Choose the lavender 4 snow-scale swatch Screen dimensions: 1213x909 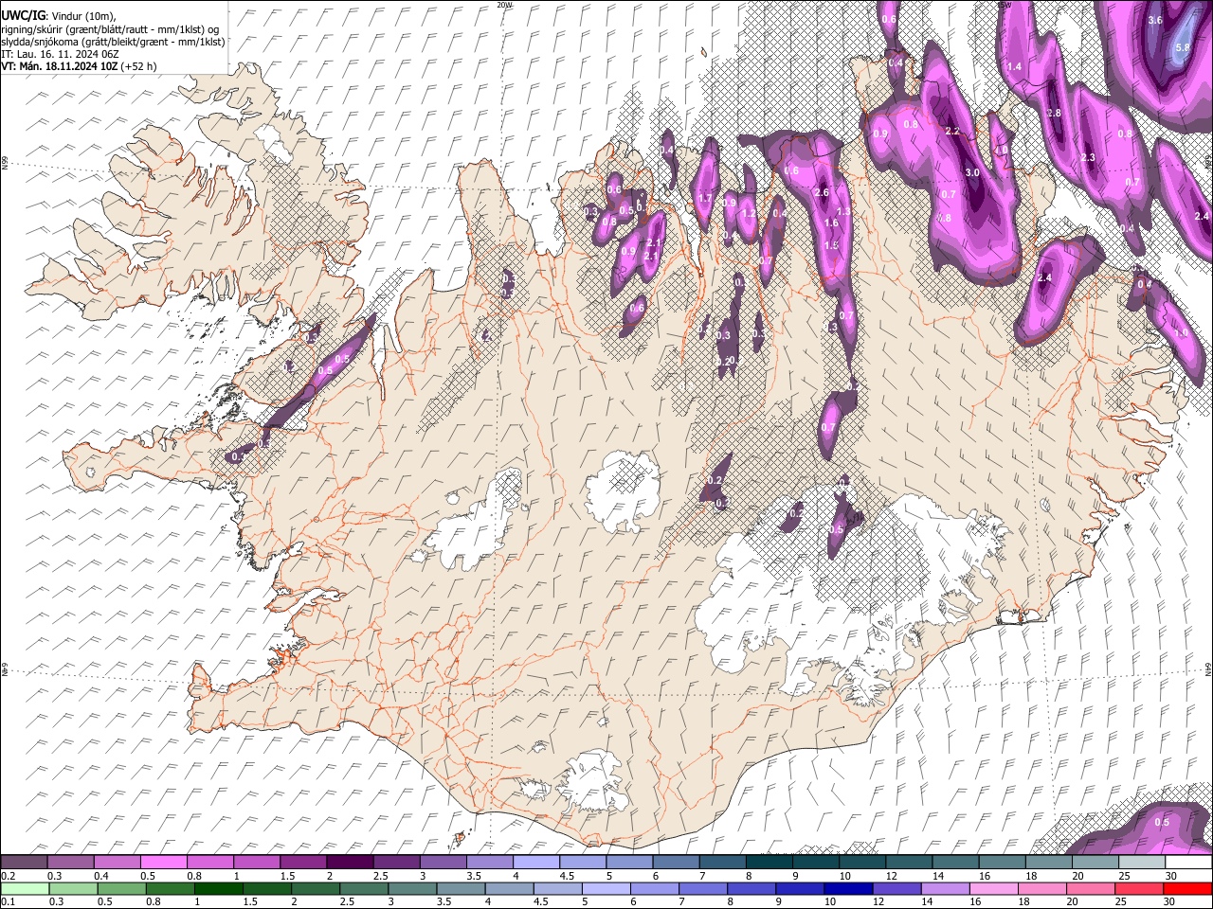coord(535,862)
